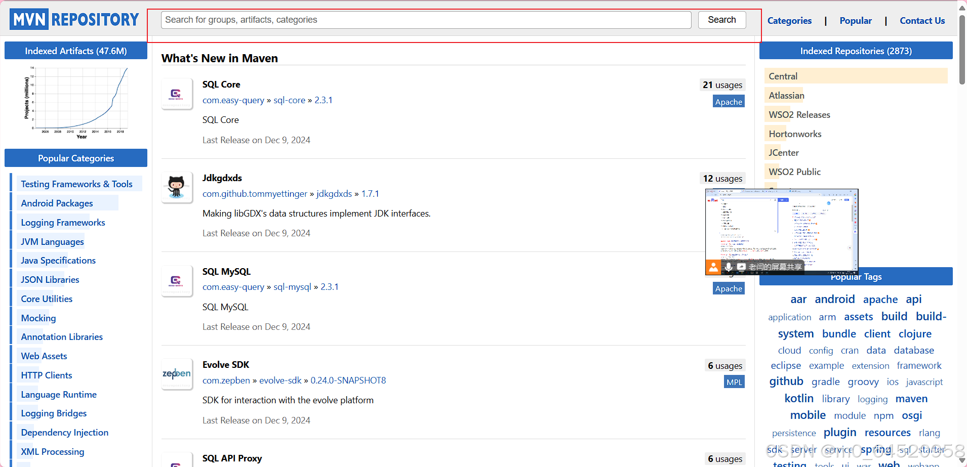Select HTTP Clients category

[47, 375]
